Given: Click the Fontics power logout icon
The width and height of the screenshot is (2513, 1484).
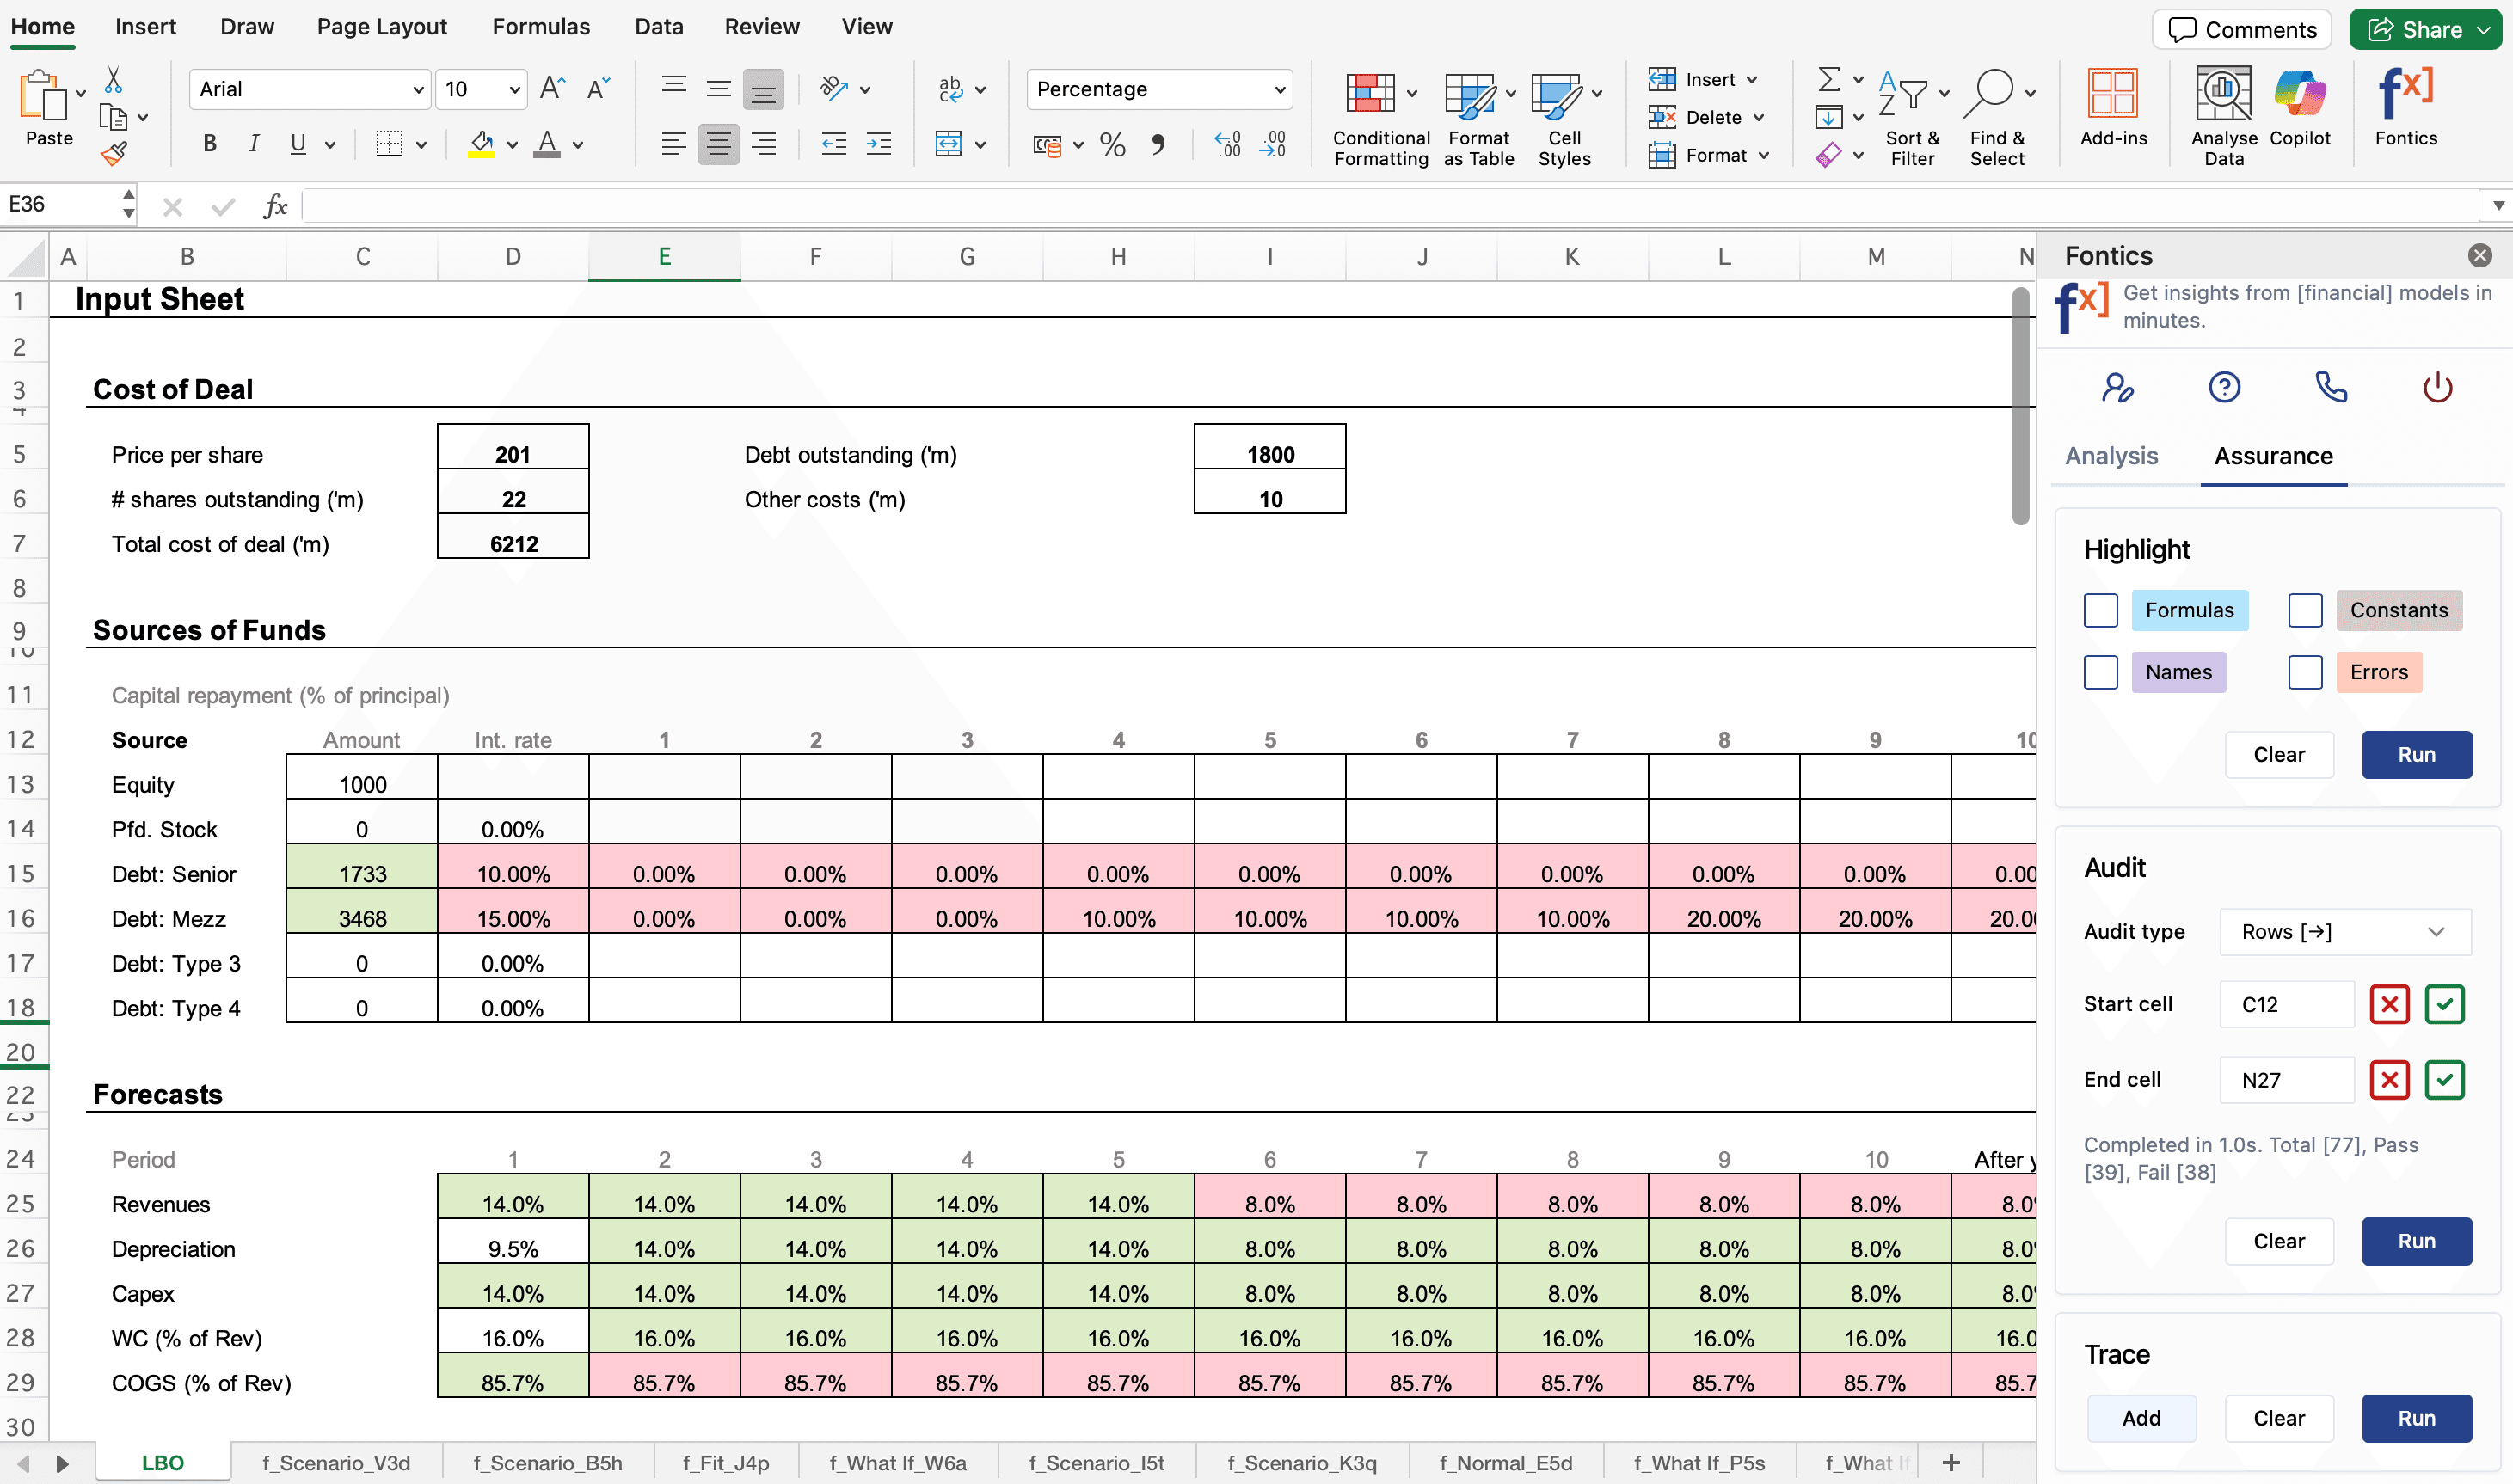Looking at the screenshot, I should (2437, 387).
